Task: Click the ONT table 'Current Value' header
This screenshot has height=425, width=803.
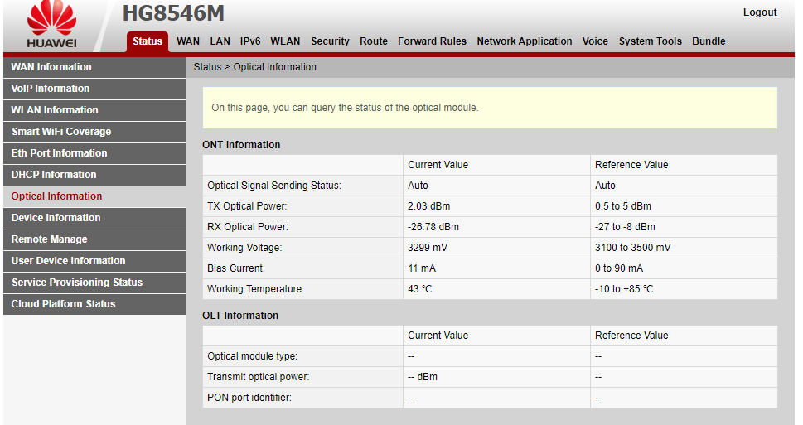Action: pyautogui.click(x=438, y=165)
